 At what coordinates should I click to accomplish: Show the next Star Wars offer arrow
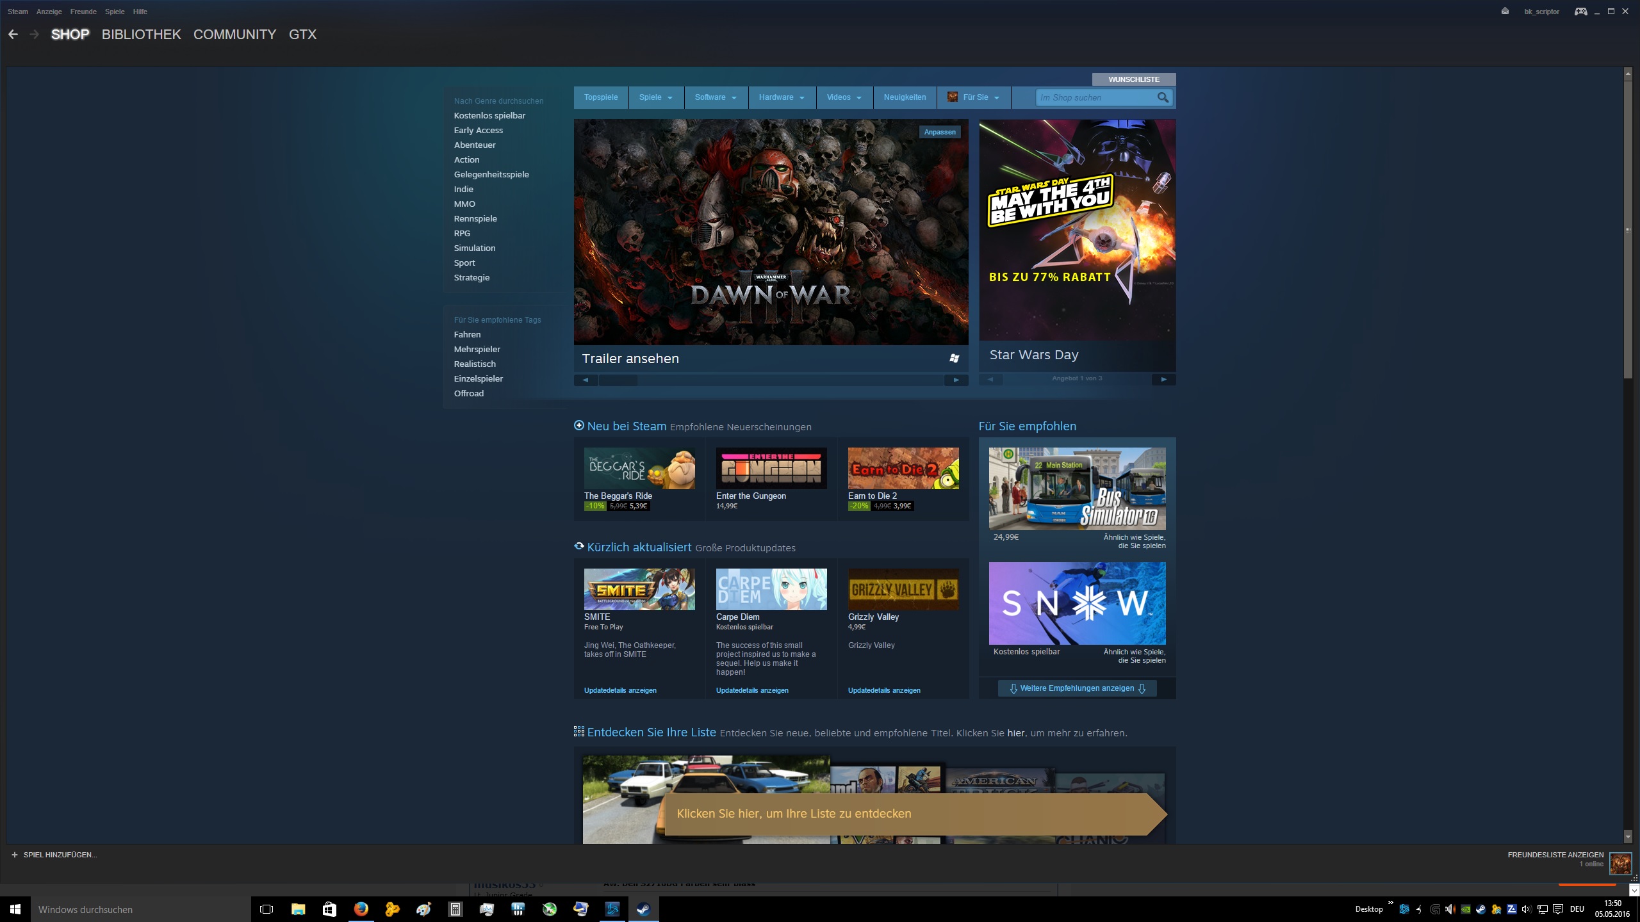click(x=1163, y=379)
